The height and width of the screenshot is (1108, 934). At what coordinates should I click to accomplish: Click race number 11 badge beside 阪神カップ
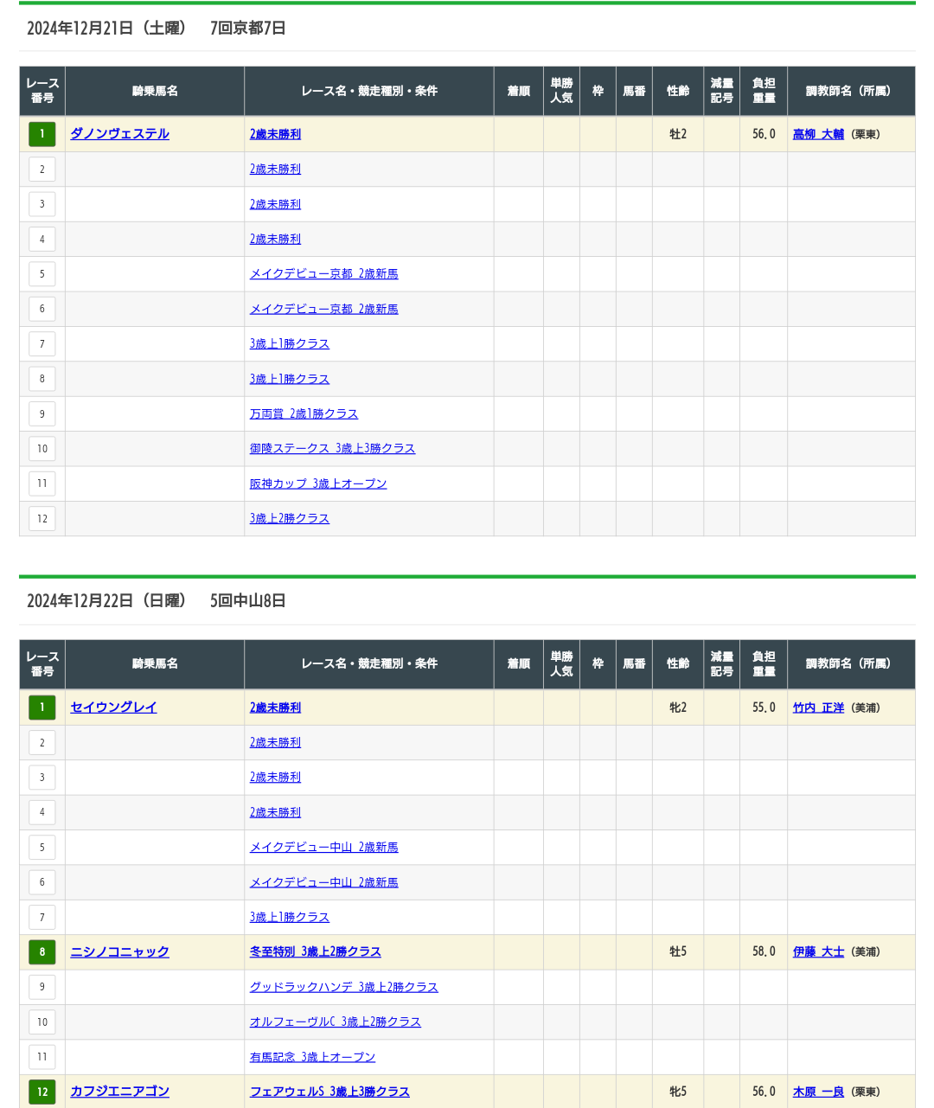42,484
